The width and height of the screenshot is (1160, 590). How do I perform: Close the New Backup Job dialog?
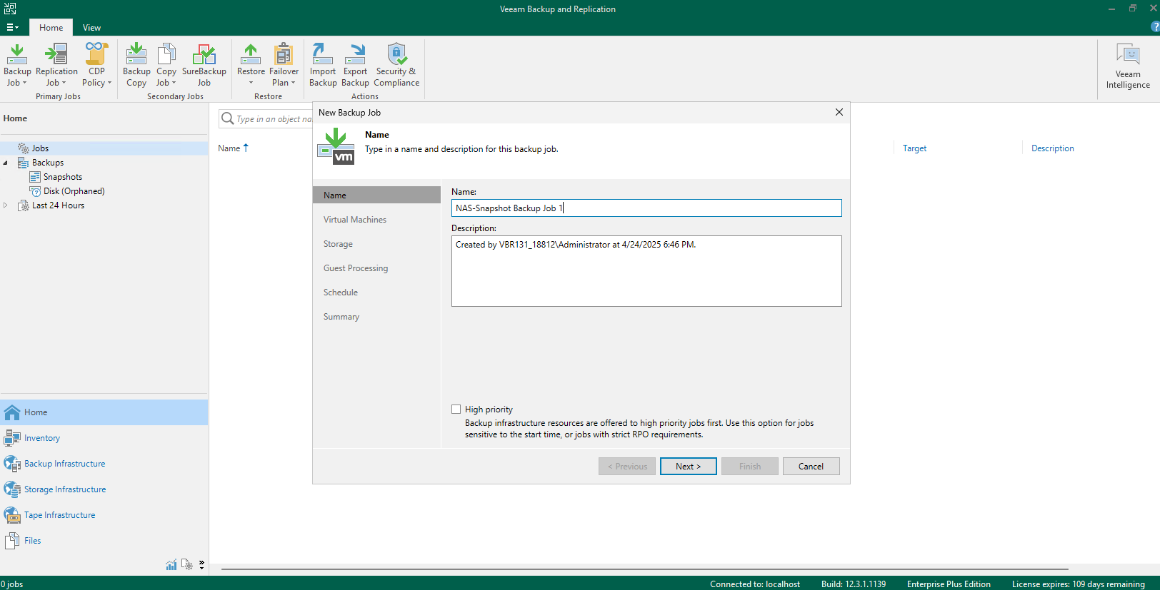pyautogui.click(x=839, y=112)
